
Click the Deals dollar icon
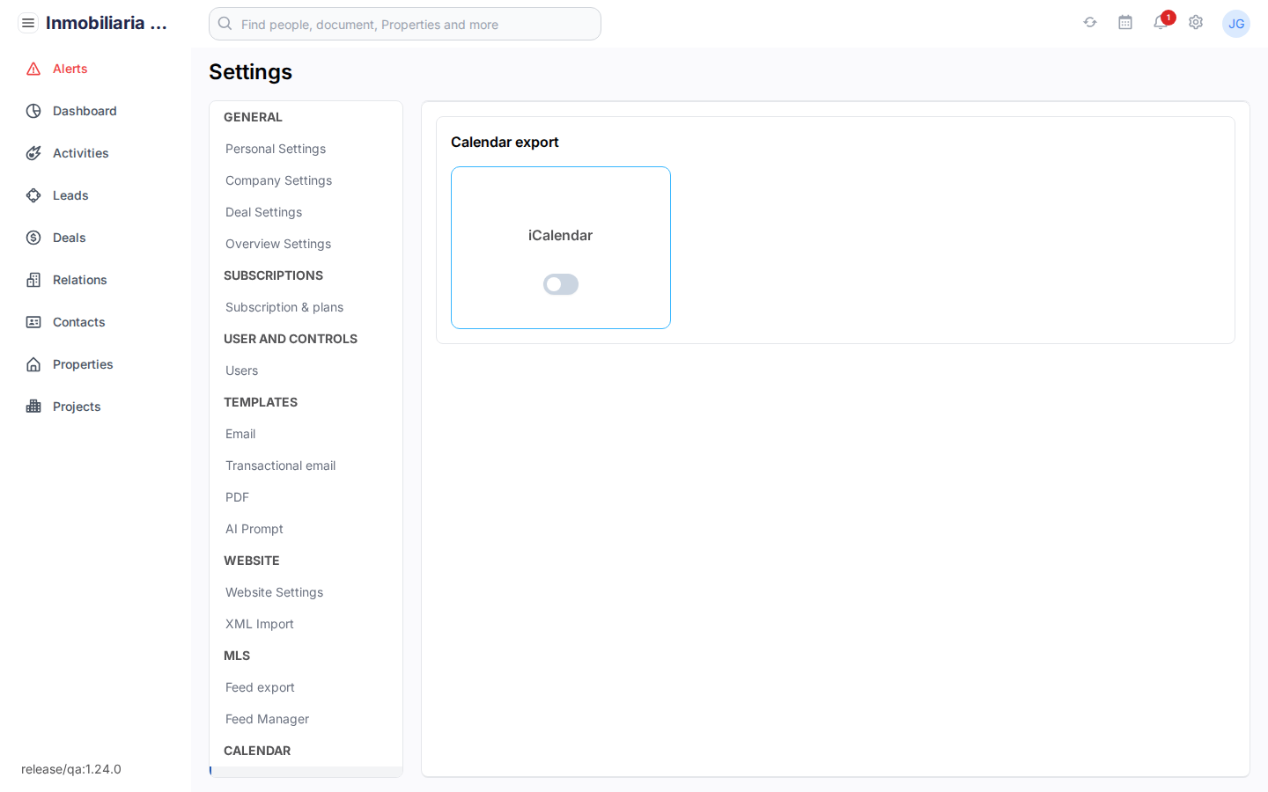pyautogui.click(x=33, y=238)
